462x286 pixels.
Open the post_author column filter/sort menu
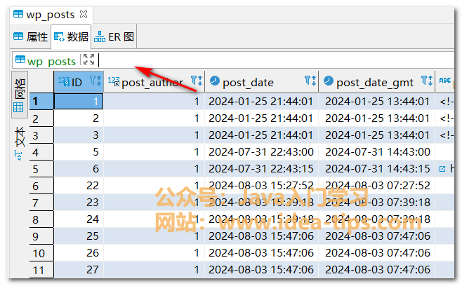click(x=197, y=81)
